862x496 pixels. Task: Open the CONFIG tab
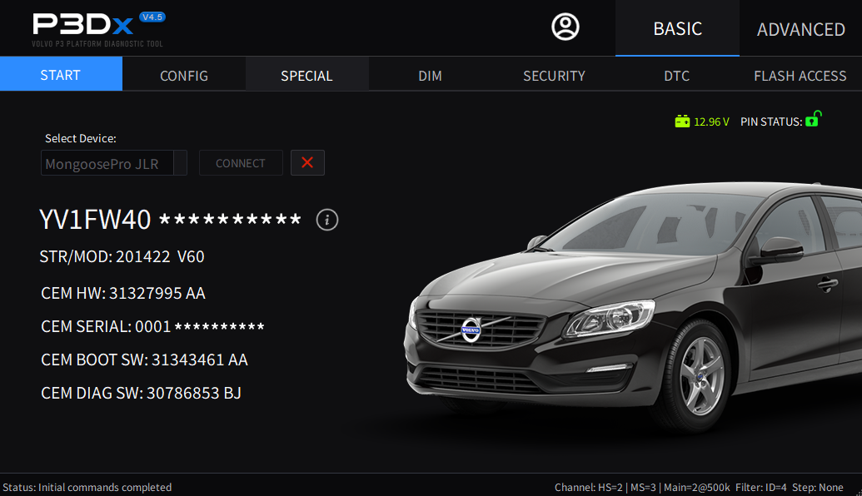[184, 75]
